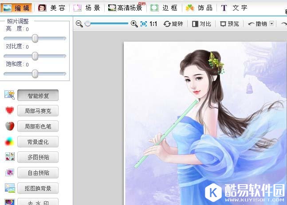Click the magic wand smart repair icon

click(x=10, y=95)
